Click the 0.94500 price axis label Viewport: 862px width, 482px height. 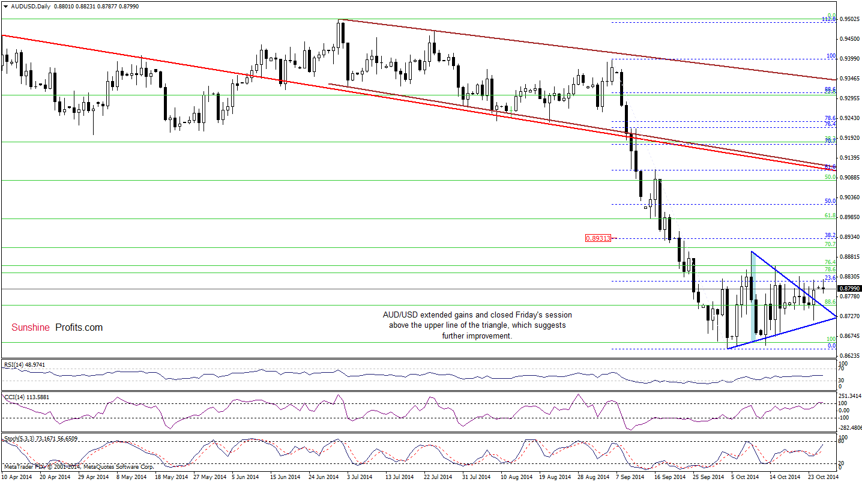849,39
